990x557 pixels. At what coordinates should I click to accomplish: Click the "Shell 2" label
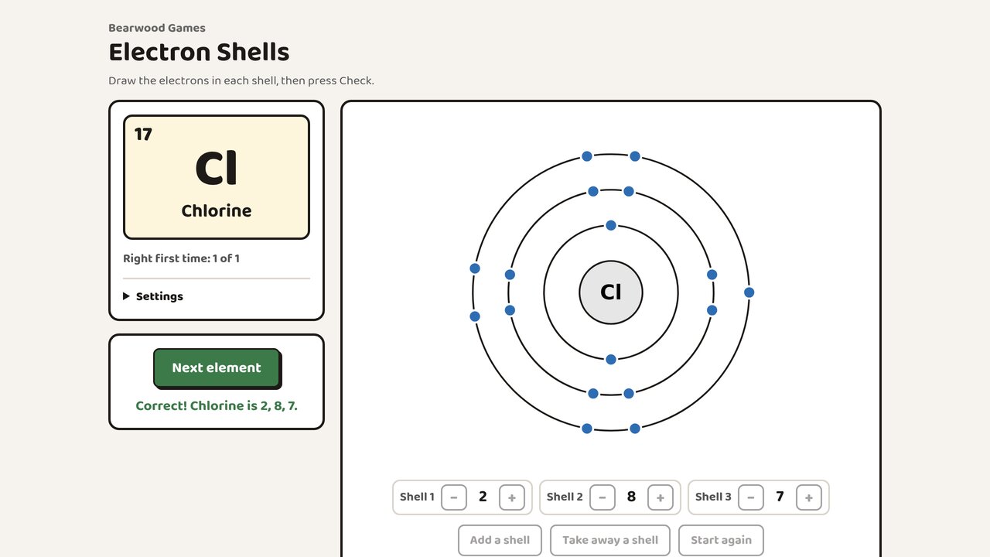tap(565, 497)
